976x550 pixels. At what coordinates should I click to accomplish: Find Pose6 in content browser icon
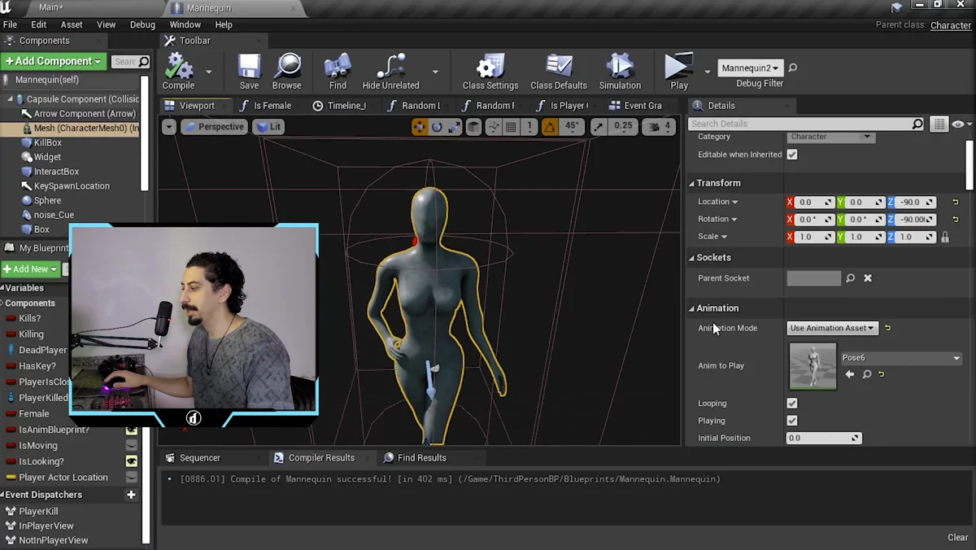coord(867,374)
